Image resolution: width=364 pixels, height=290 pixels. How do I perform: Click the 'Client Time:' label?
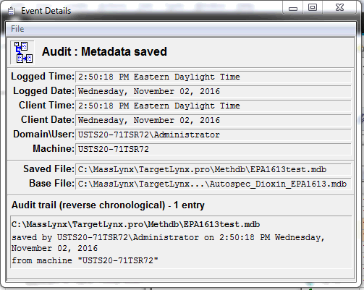click(x=46, y=106)
